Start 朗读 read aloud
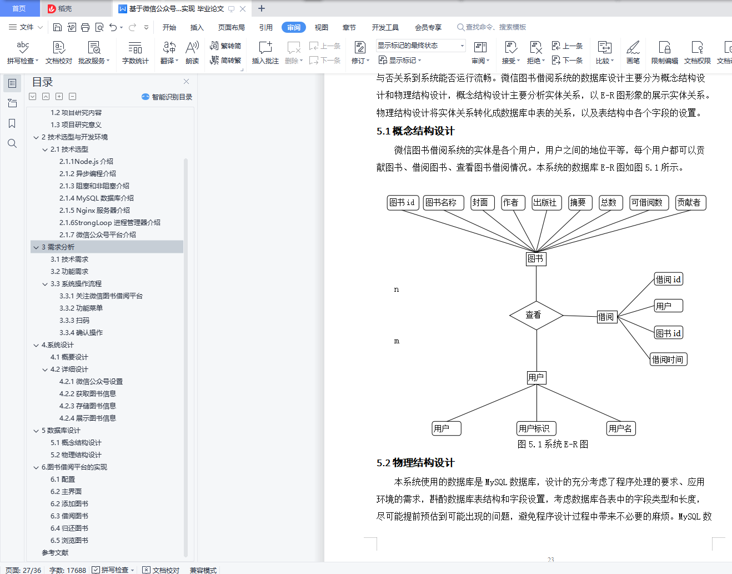Screen dimensions: 732x574 192,53
